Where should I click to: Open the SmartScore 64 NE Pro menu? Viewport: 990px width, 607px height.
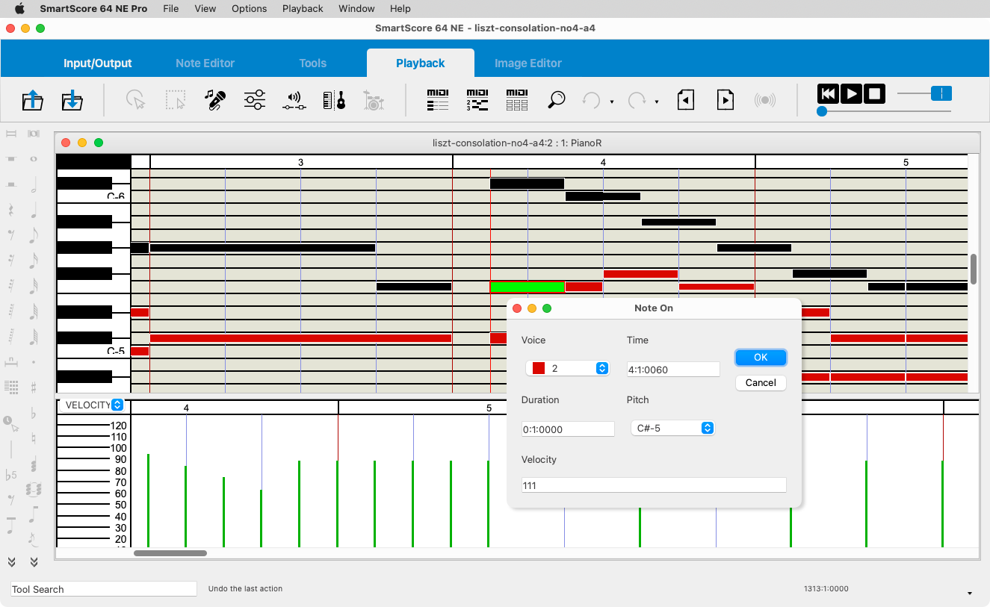click(x=93, y=8)
